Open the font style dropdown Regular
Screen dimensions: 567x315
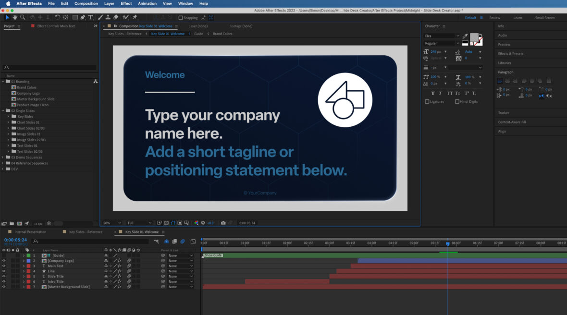click(x=442, y=43)
